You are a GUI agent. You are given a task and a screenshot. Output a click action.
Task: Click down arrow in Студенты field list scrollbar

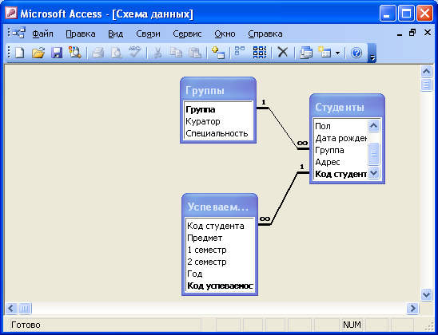tap(373, 173)
